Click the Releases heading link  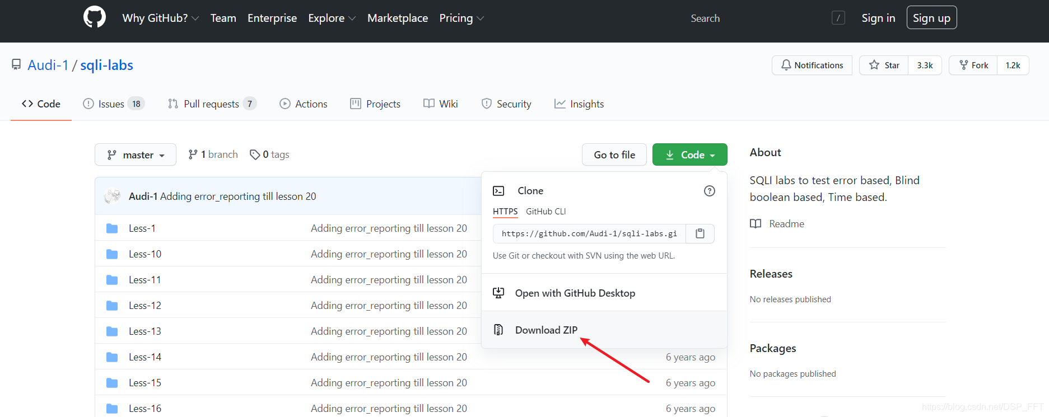point(771,274)
